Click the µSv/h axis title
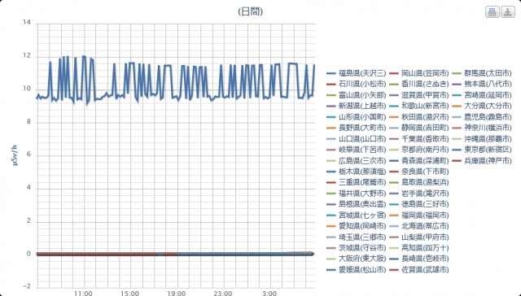Screen dimensions: 521x296 tap(15, 155)
